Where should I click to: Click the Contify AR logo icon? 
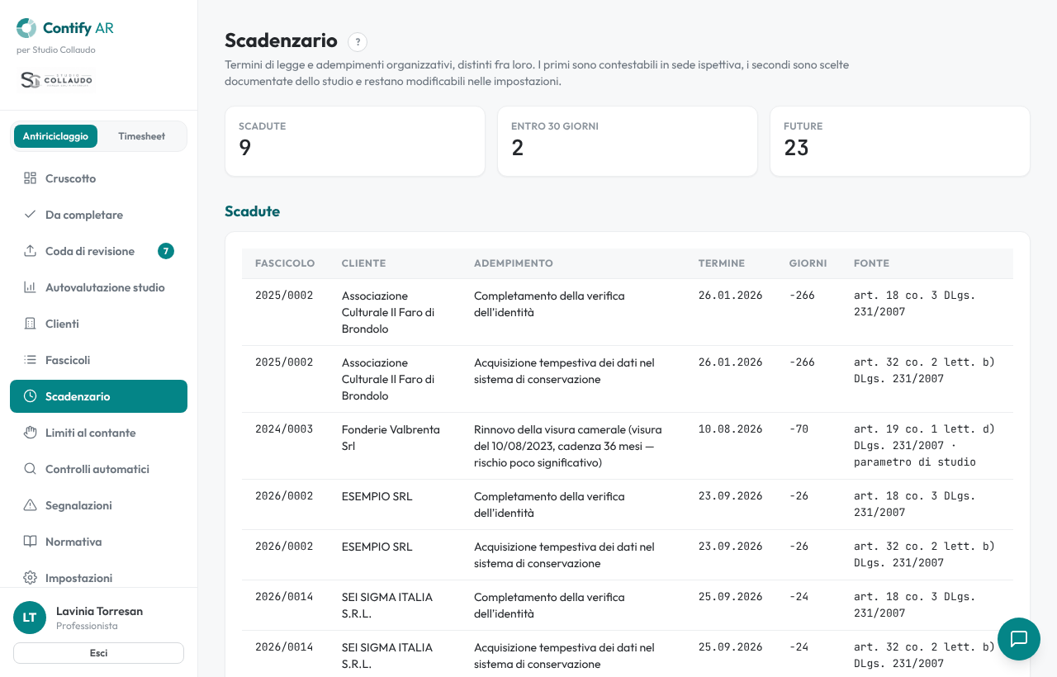(26, 28)
